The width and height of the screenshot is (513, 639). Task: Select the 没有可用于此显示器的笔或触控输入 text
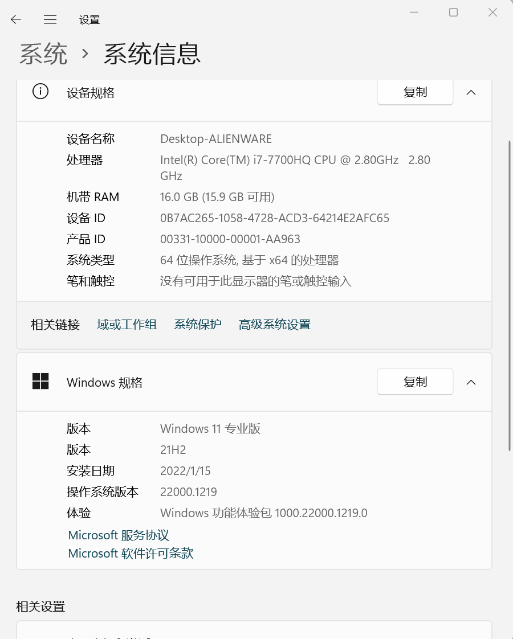coord(256,281)
